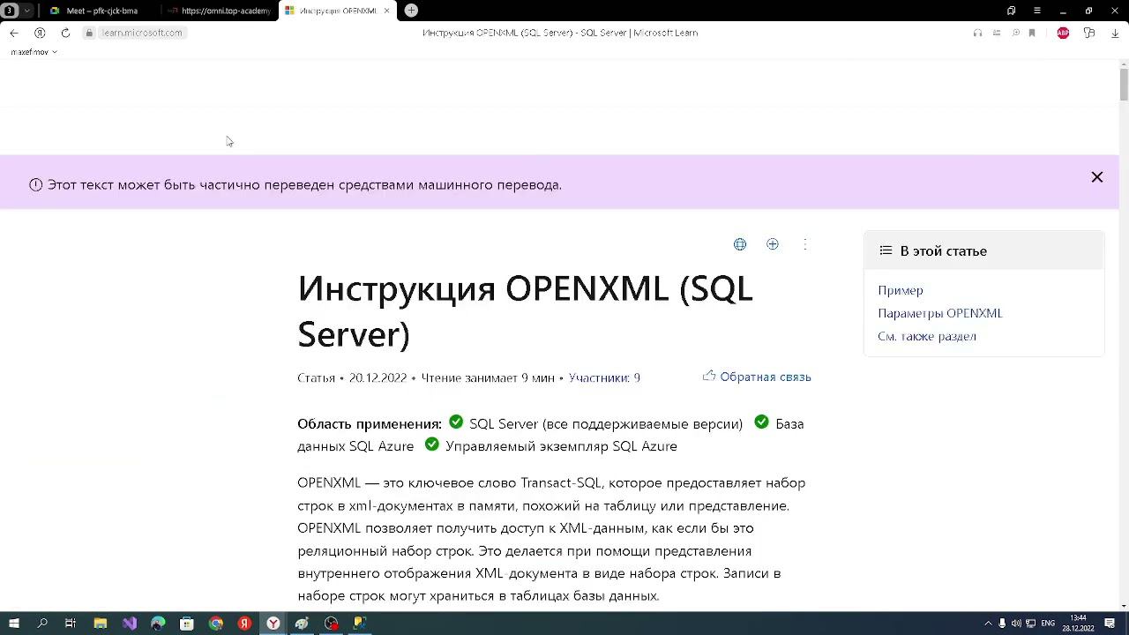Click the tab overview icon in title bar
The image size is (1129, 635).
point(1012,11)
